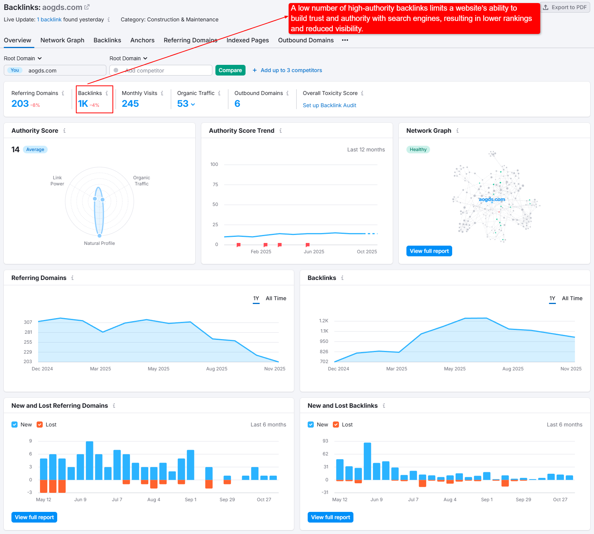Open external link icon next to aogds.com
594x534 pixels.
(87, 7)
